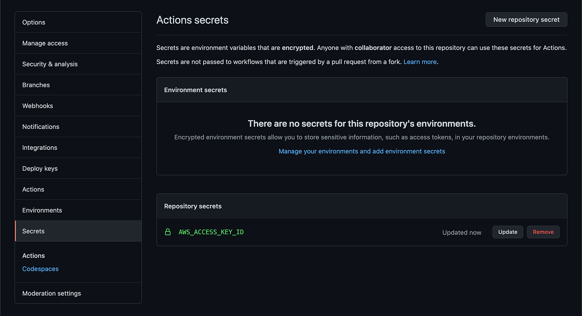Navigate to Branches settings
582x316 pixels.
click(x=36, y=84)
